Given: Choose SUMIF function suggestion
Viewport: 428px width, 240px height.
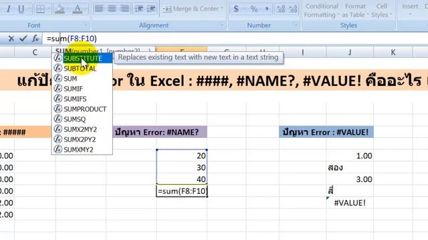Looking at the screenshot, I should point(82,89).
